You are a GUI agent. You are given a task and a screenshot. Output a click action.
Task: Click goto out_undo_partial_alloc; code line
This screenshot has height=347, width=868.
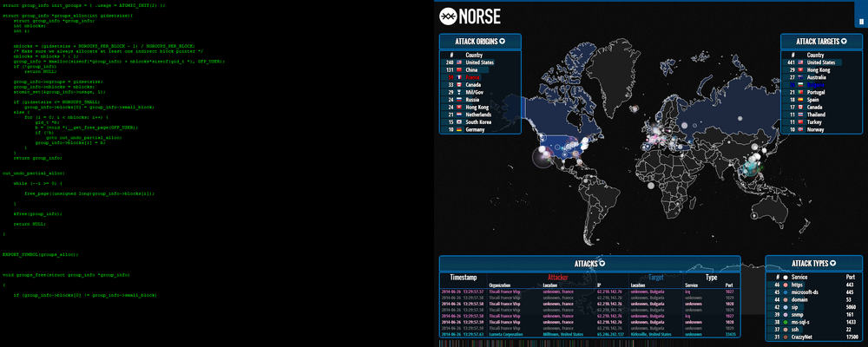[x=83, y=137]
